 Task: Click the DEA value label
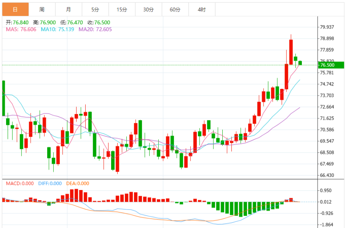[78, 184]
